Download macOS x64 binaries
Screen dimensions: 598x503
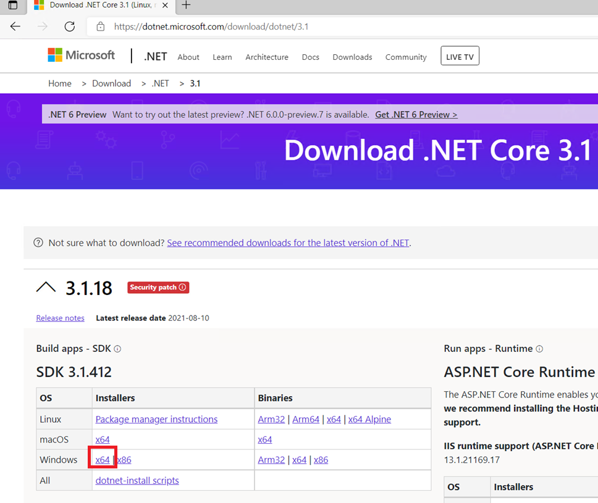click(264, 439)
